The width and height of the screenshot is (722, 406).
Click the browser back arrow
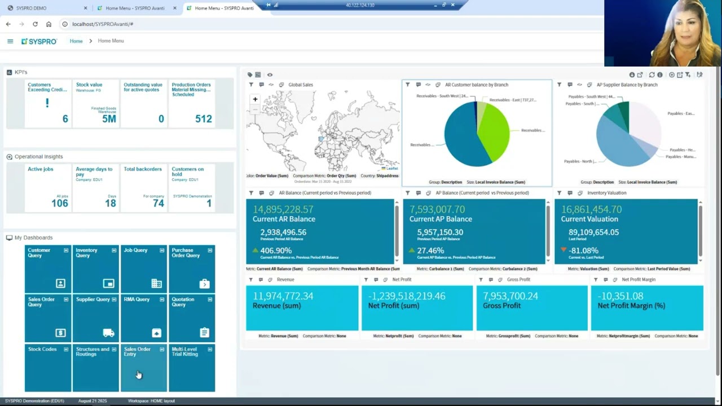click(x=8, y=24)
